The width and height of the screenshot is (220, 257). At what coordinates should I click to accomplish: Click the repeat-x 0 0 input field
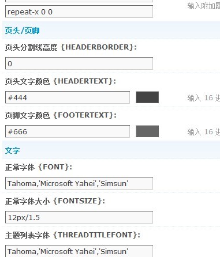[x=79, y=12]
